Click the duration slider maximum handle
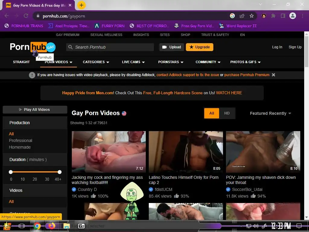Viewport: 309px width, 232px height. (x=59, y=172)
